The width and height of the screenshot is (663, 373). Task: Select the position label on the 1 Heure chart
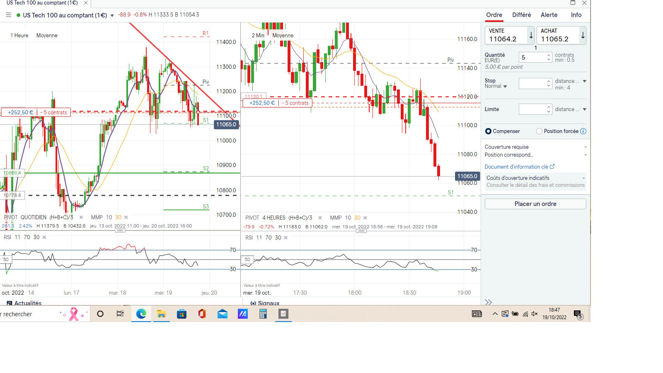click(x=36, y=112)
